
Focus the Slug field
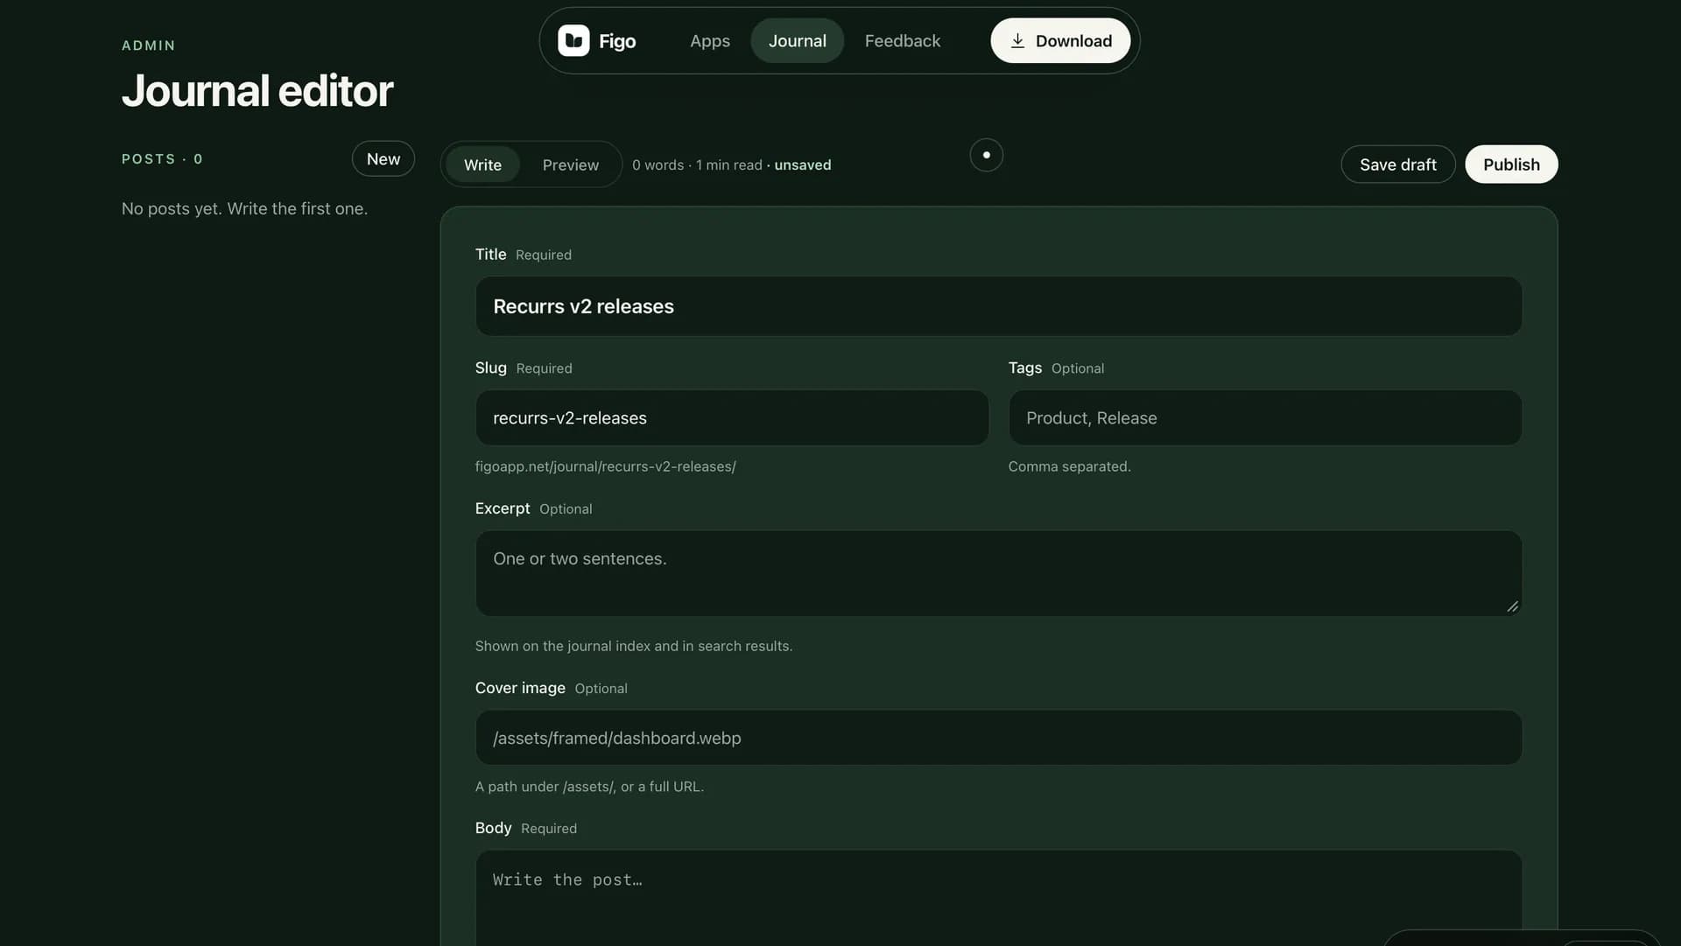[x=731, y=418]
